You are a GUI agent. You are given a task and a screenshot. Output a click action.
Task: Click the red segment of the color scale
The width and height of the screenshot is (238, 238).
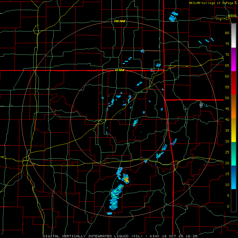pos(234,83)
